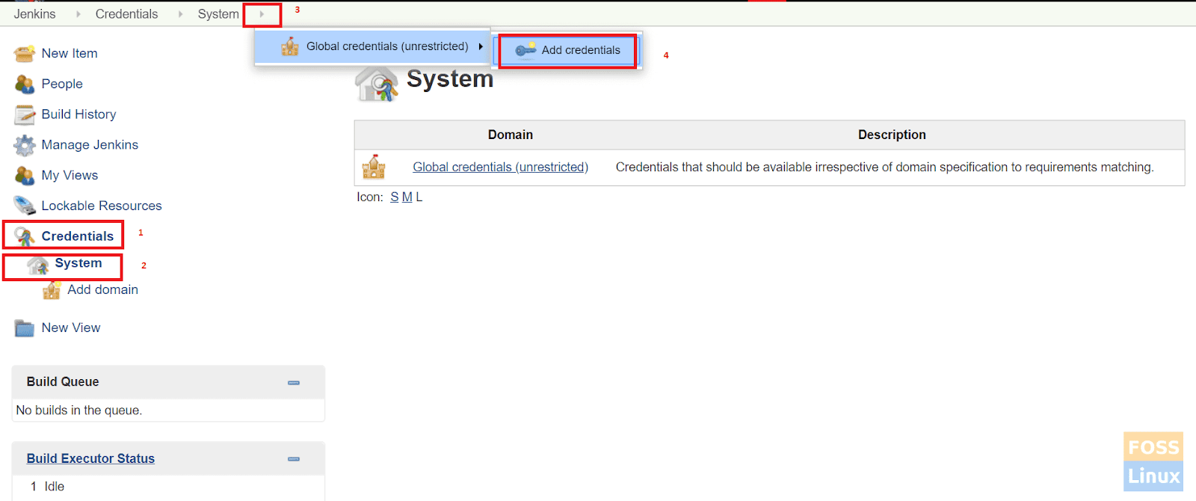The width and height of the screenshot is (1196, 501).
Task: Open the arrow after Jenkins breadcrumb
Action: (x=78, y=14)
